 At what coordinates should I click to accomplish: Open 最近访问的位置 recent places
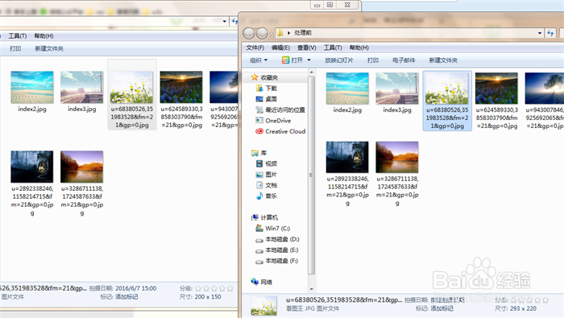280,109
